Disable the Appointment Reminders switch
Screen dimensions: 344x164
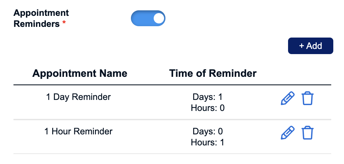click(148, 18)
